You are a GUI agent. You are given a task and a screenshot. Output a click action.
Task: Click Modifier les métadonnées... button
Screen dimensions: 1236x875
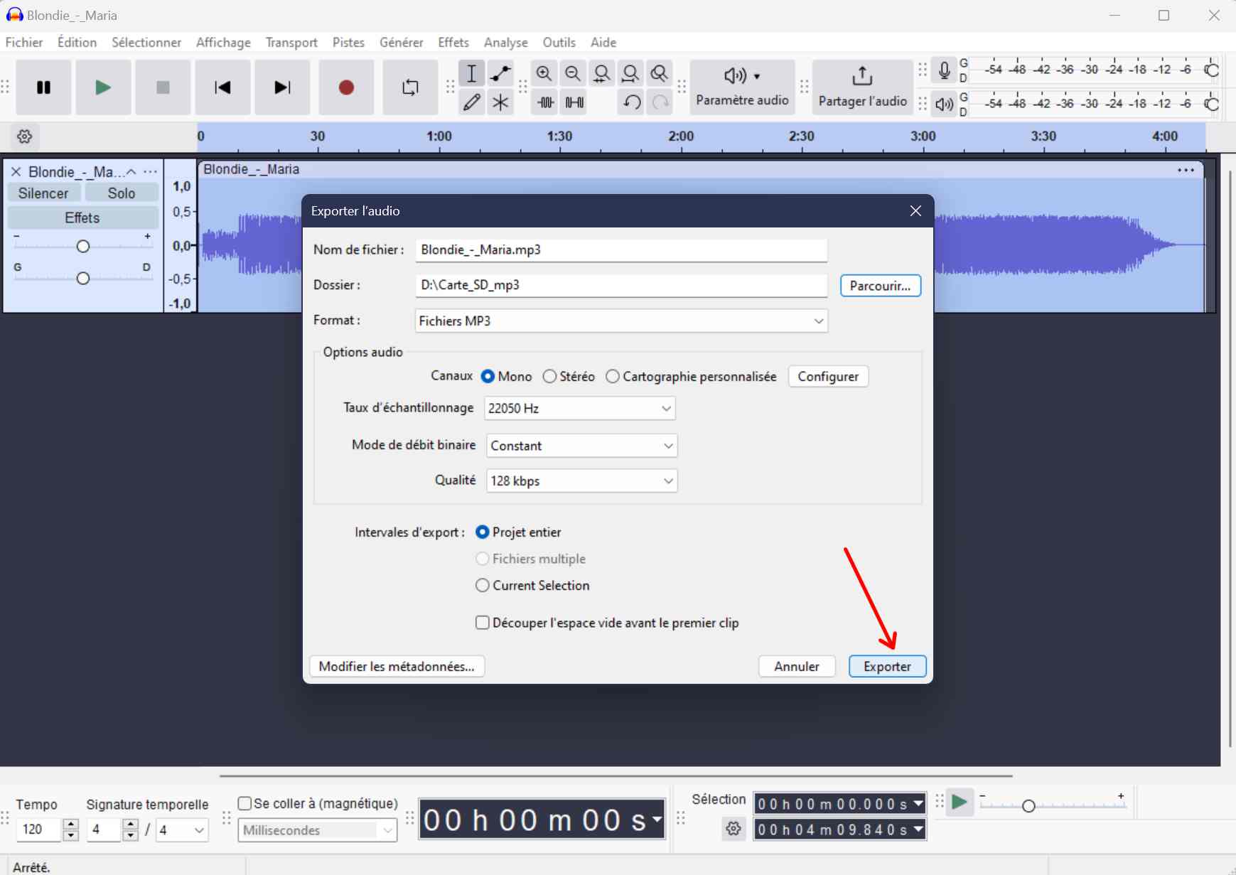[397, 667]
